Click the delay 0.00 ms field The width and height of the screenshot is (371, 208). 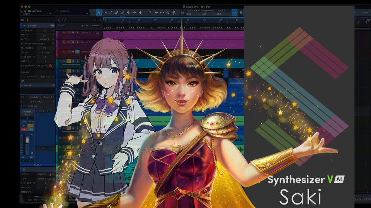pyautogui.click(x=46, y=52)
